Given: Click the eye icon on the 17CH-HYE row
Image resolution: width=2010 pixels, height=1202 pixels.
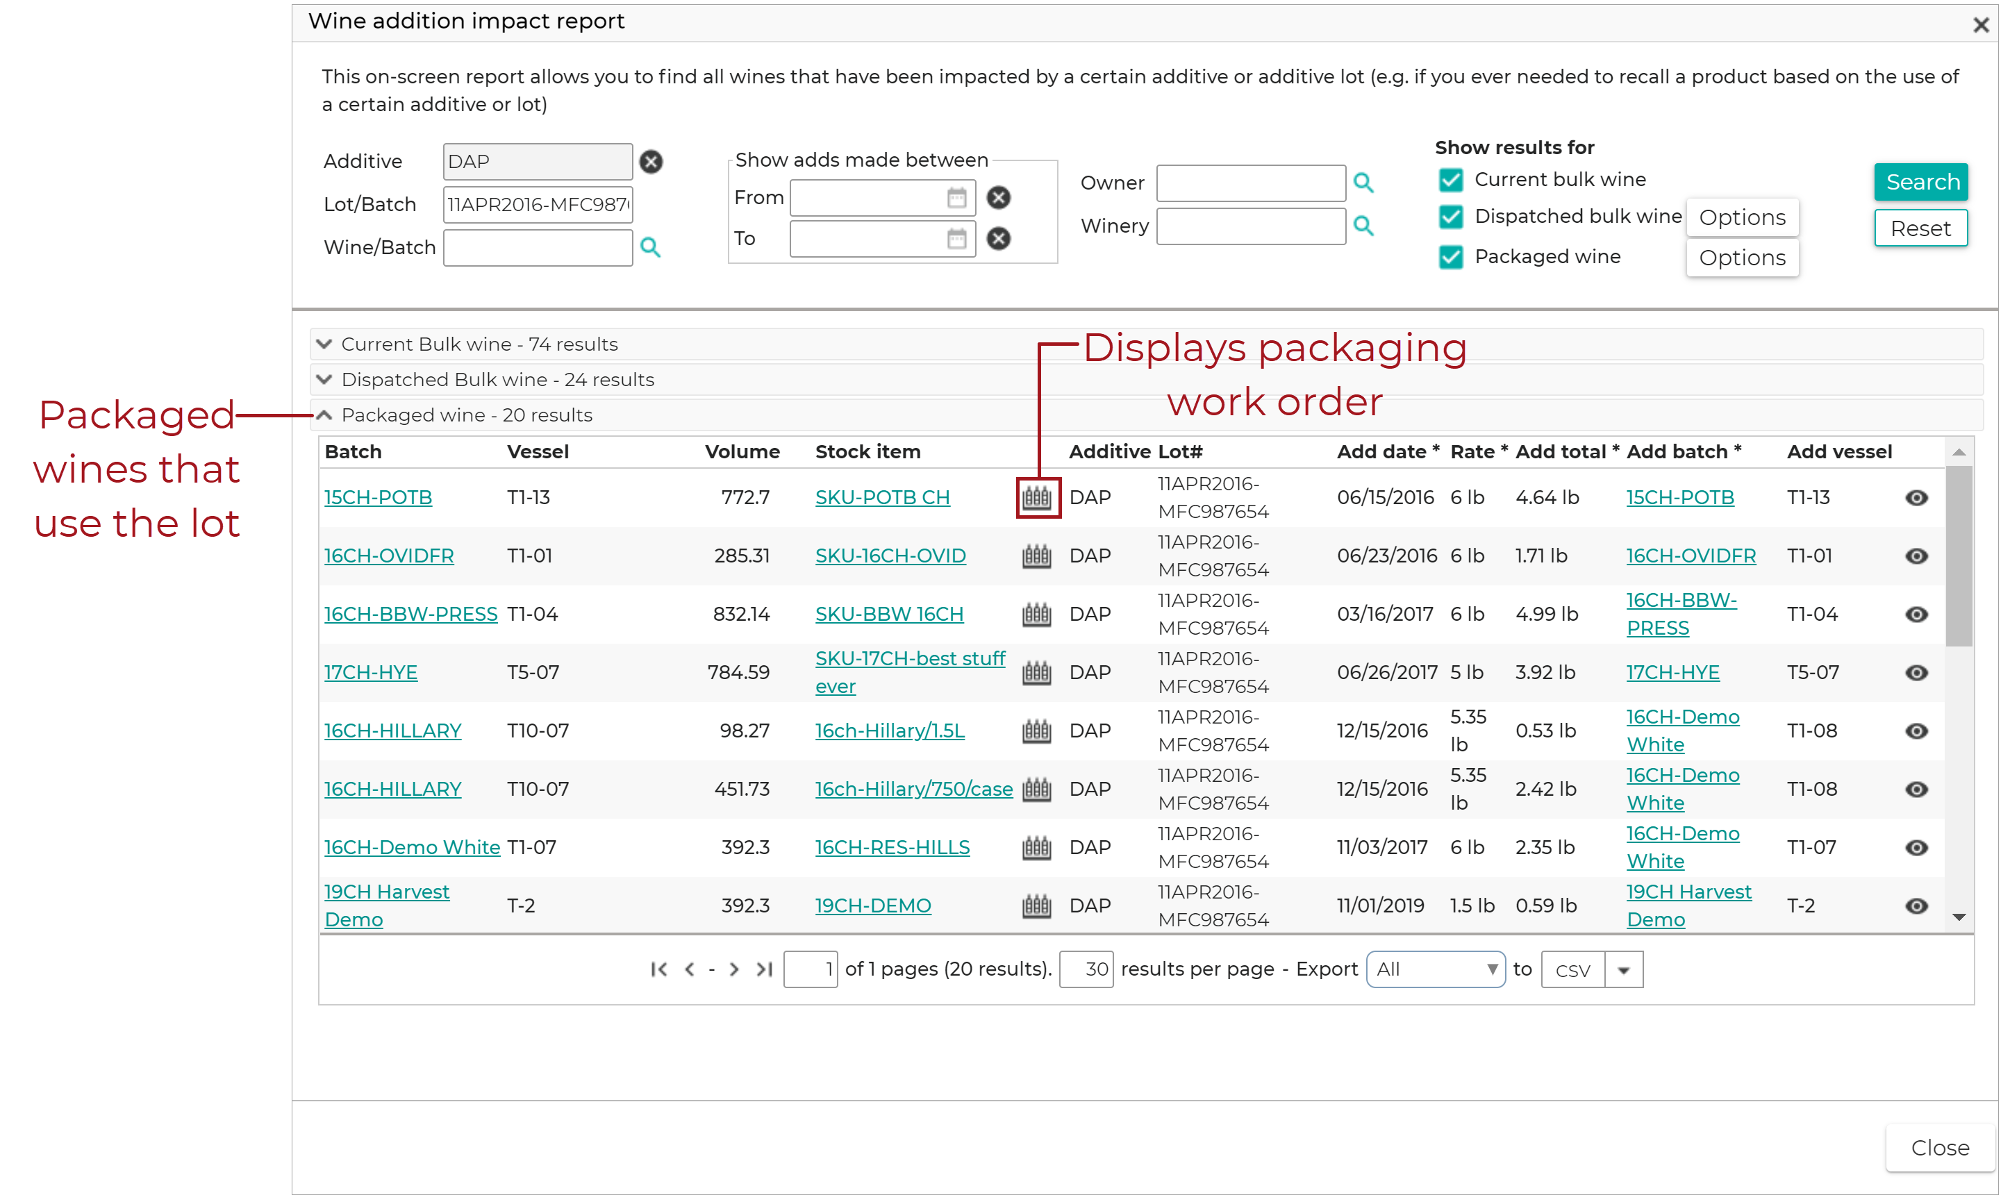Looking at the screenshot, I should (1917, 672).
